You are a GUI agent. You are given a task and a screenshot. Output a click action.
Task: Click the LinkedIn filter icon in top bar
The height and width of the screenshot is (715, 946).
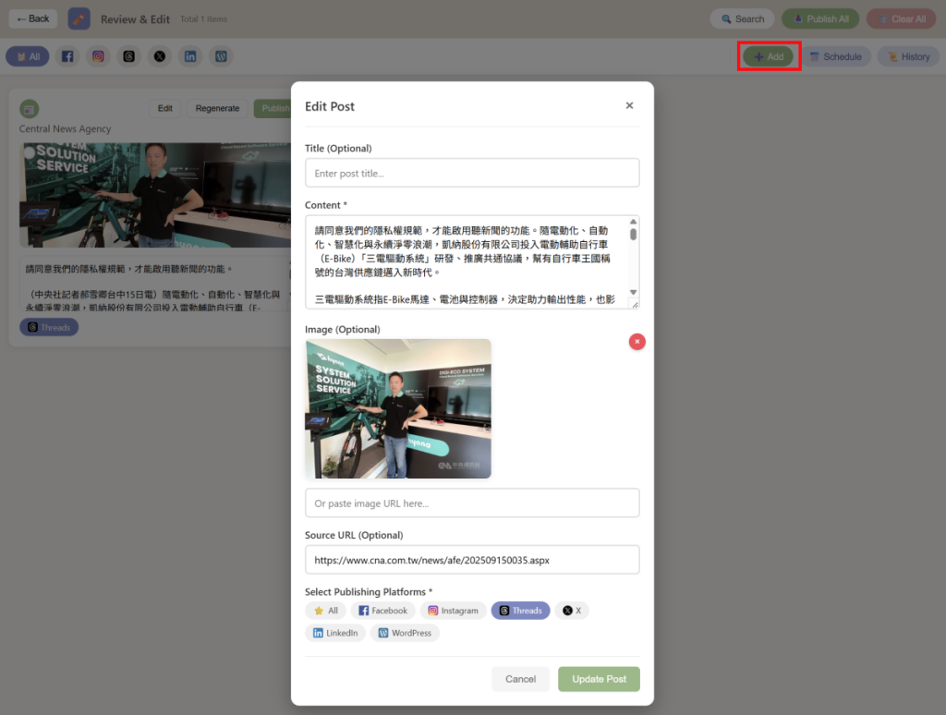tap(190, 56)
